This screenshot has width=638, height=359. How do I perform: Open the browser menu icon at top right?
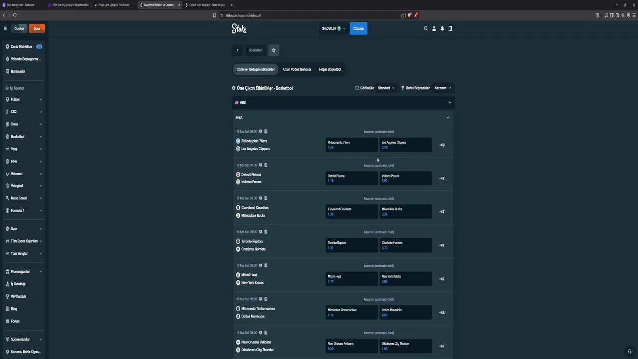634,15
